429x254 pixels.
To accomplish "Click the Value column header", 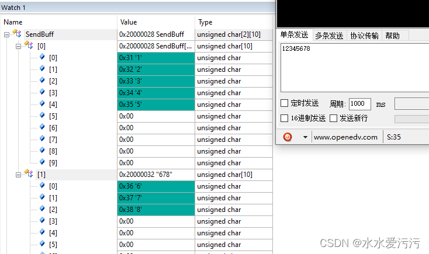I will (x=156, y=22).
